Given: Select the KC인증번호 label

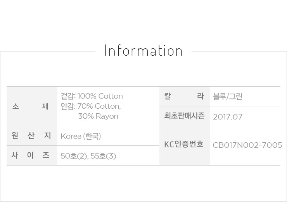Looking at the screenshot, I should [184, 145].
